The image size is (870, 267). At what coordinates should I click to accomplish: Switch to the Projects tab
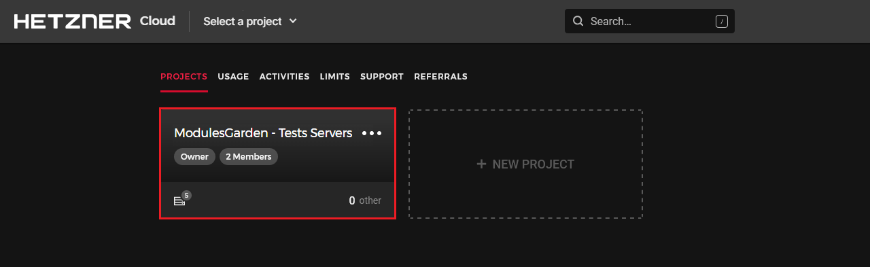tap(184, 77)
